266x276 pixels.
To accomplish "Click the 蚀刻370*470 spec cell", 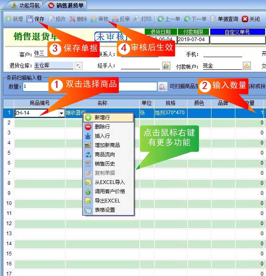I will tap(170, 113).
